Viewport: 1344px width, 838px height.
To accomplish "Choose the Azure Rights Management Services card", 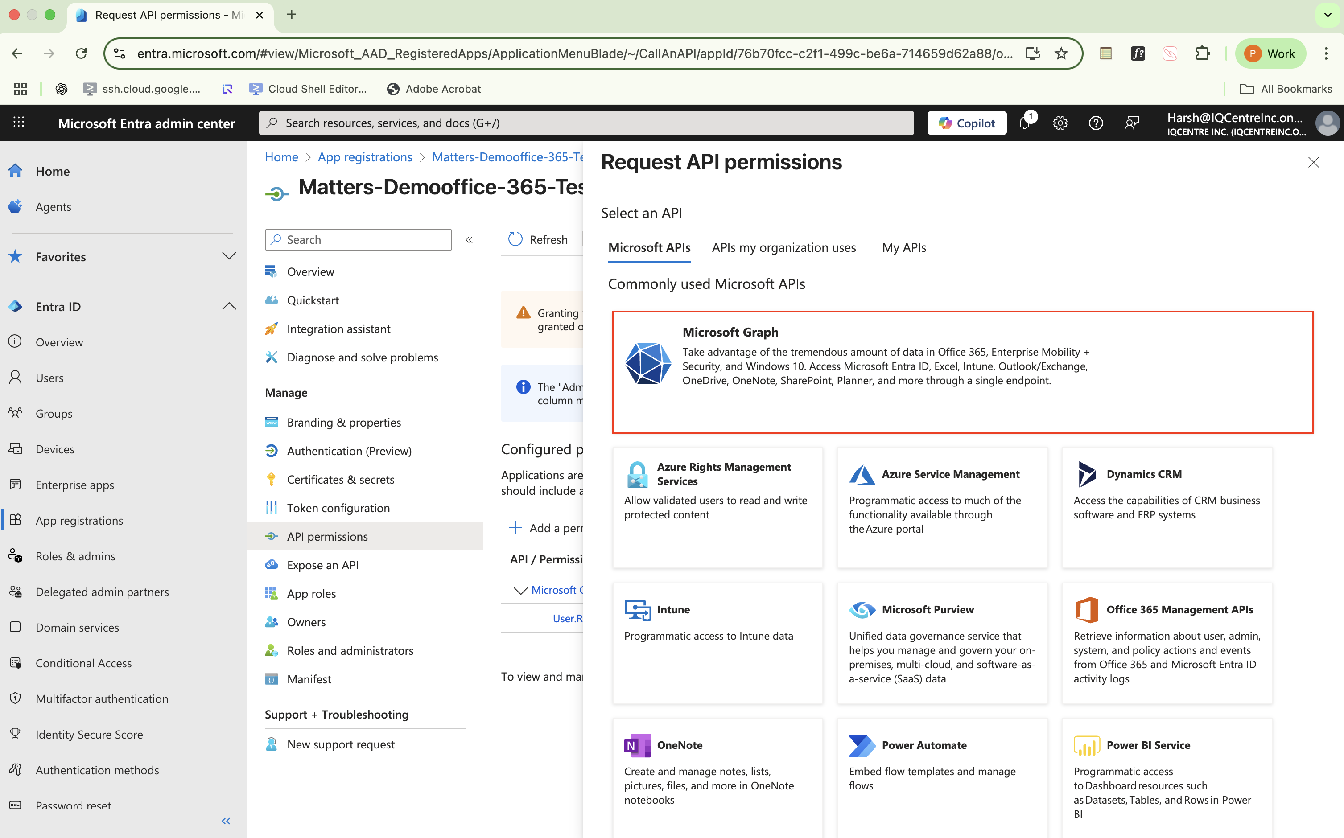I will tap(717, 507).
